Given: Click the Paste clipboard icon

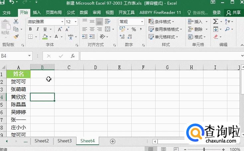Looking at the screenshot, I should tap(6, 25).
